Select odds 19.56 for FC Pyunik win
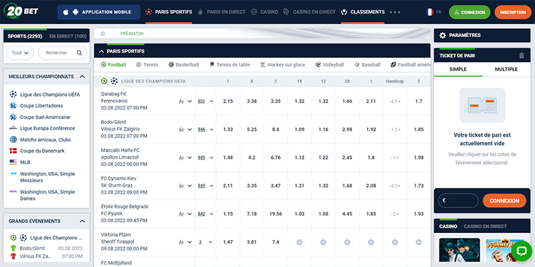Image resolution: width=535 pixels, height=267 pixels. tap(276, 214)
